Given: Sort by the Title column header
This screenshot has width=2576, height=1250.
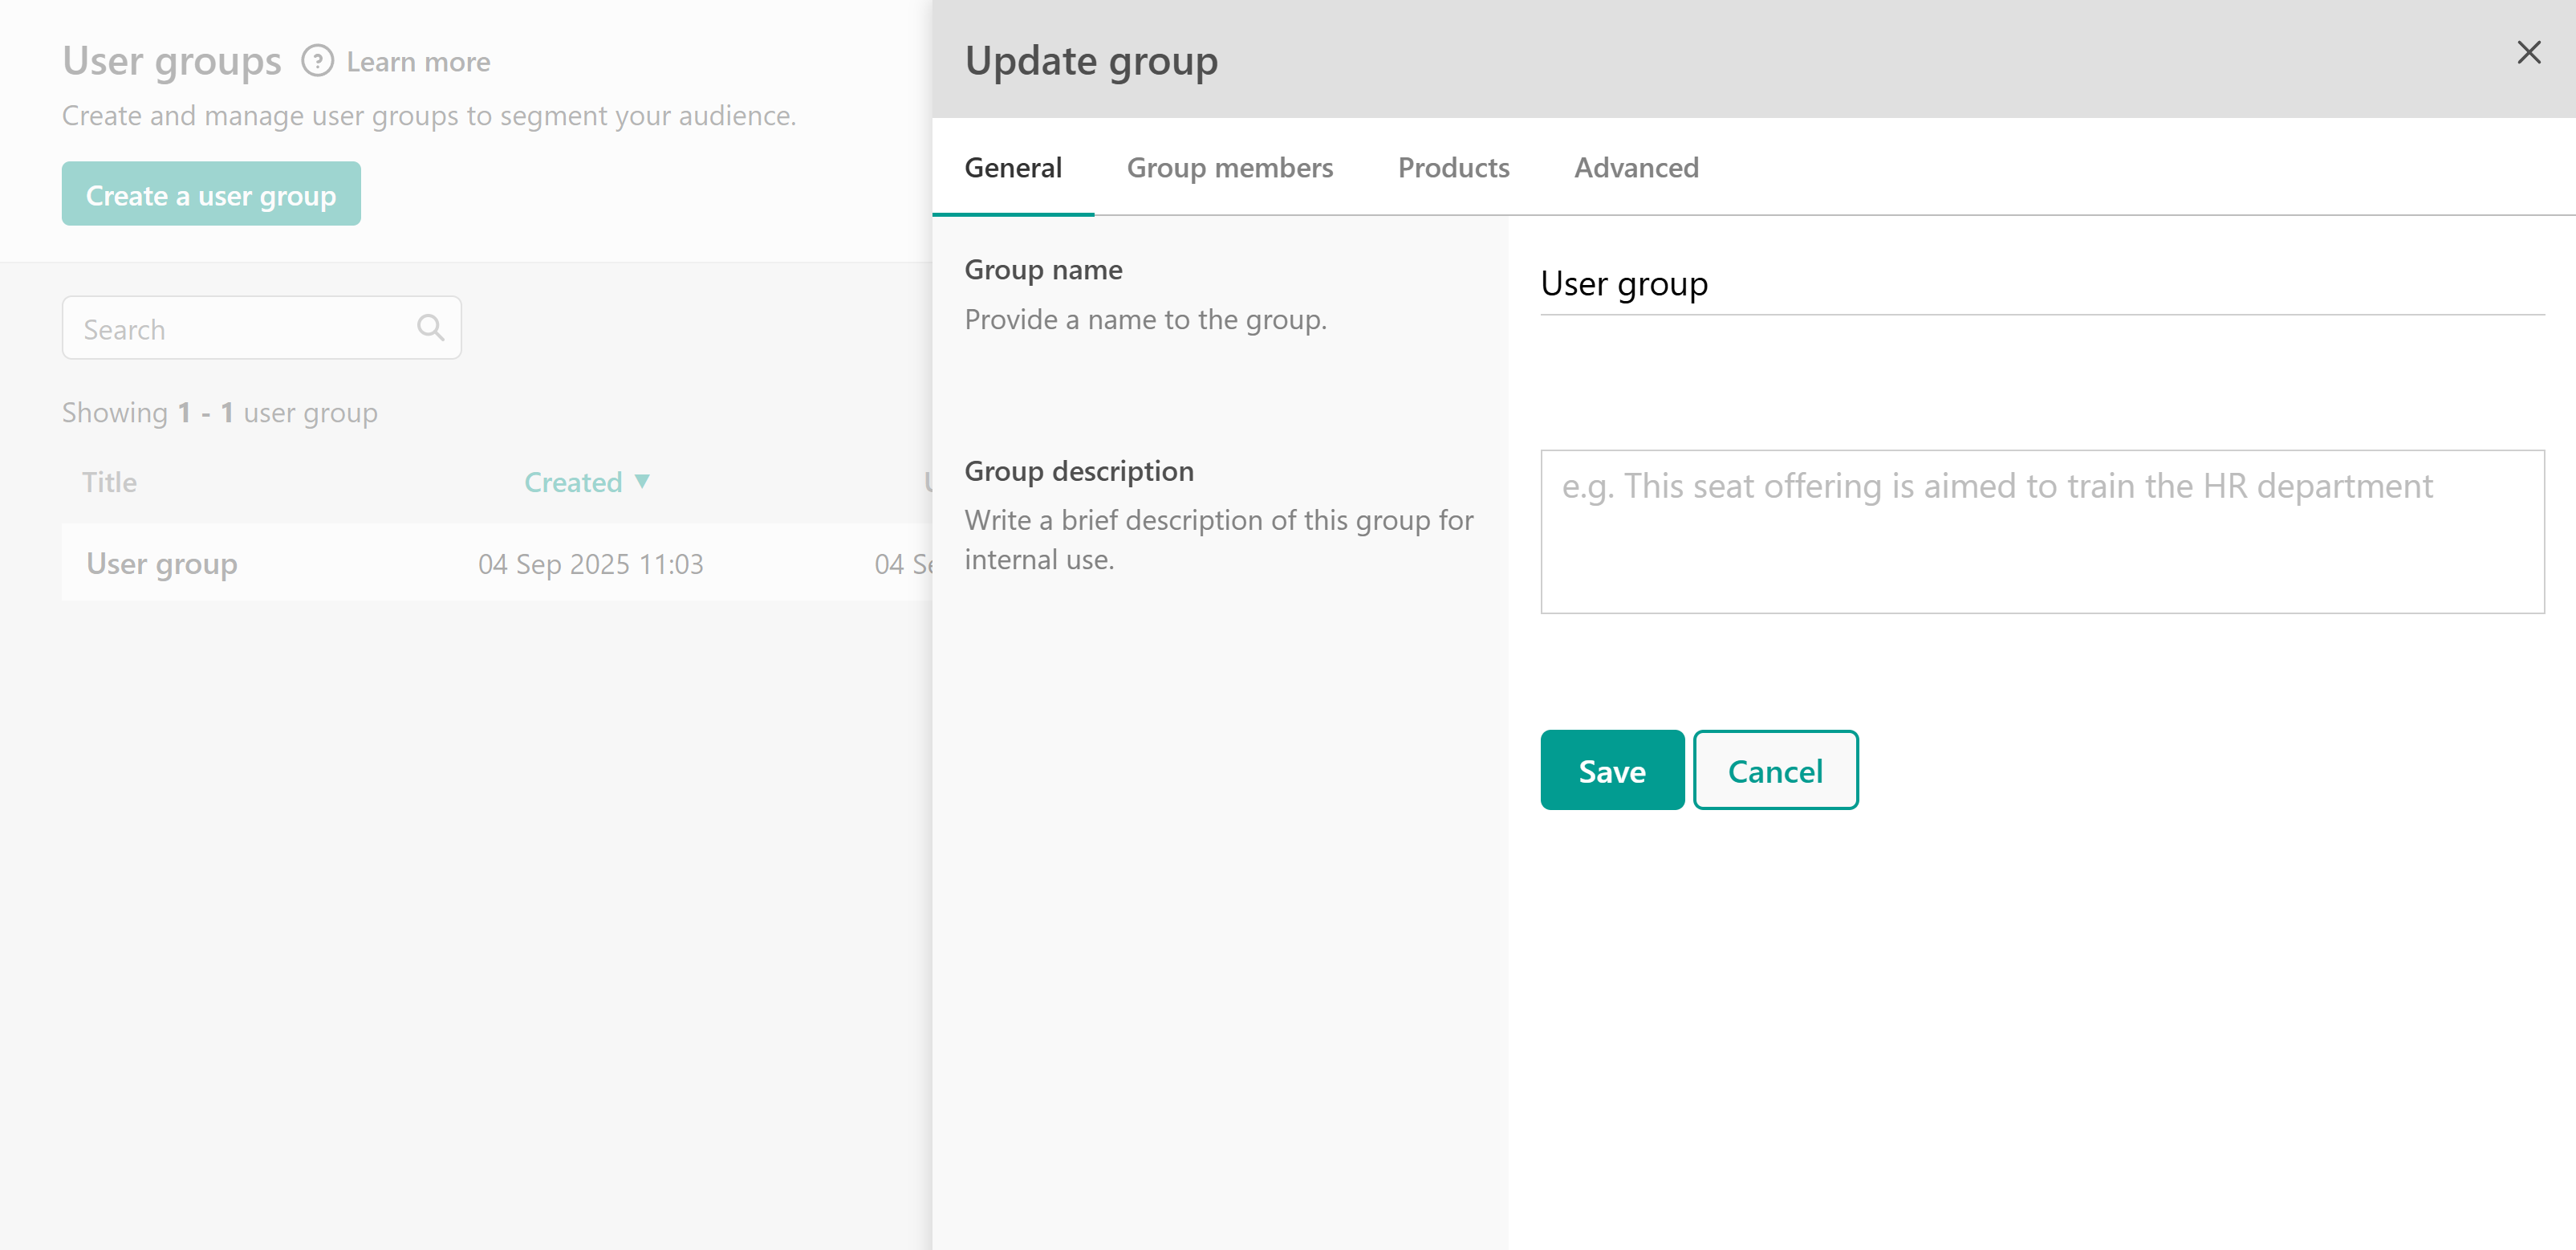Looking at the screenshot, I should point(109,482).
